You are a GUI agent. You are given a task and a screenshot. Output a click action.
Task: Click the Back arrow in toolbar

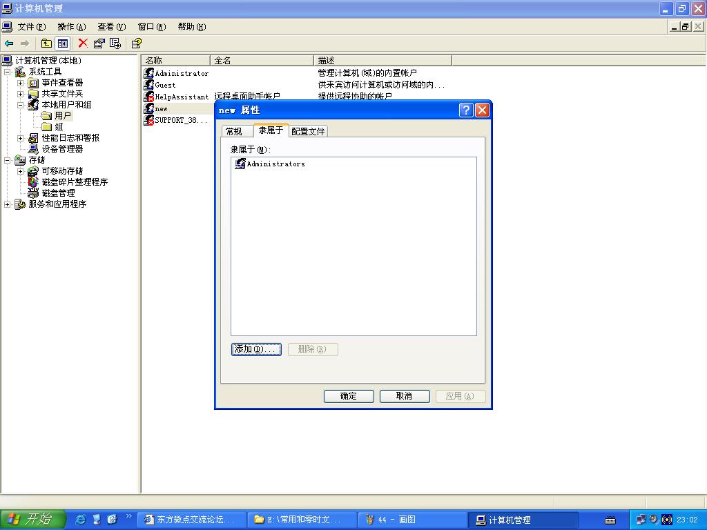coord(9,43)
